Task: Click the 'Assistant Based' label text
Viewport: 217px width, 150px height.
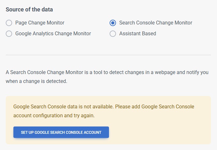Action: [137, 34]
